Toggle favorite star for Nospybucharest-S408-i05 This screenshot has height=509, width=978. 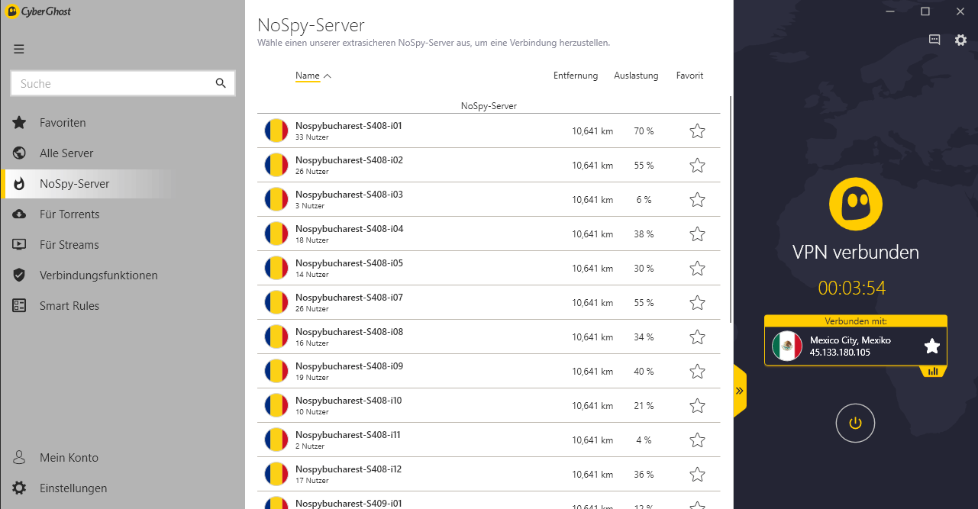pyautogui.click(x=697, y=269)
